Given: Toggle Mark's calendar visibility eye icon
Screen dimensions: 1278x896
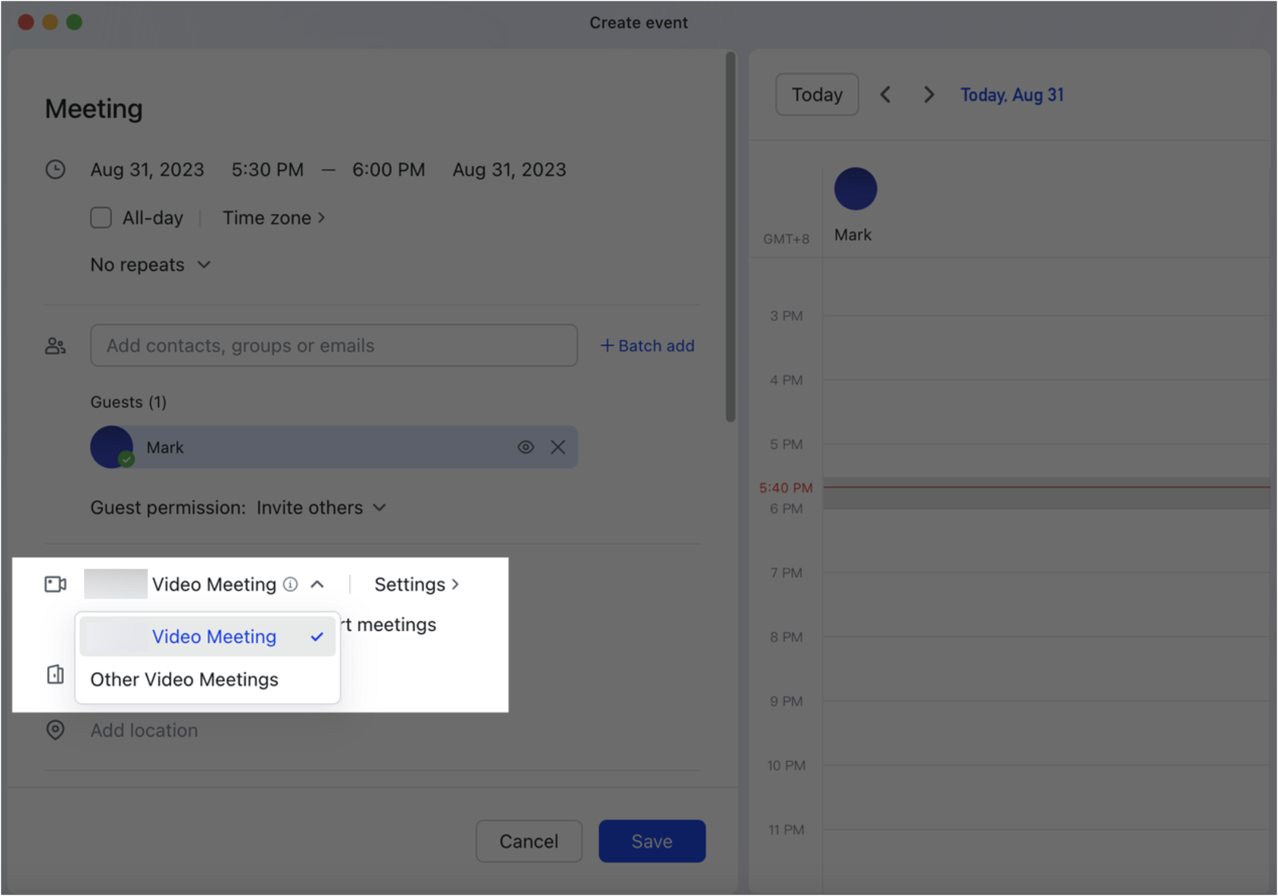Looking at the screenshot, I should point(526,447).
